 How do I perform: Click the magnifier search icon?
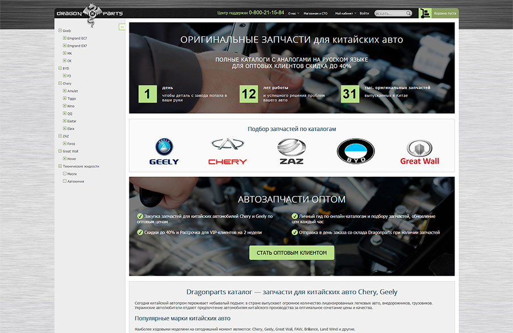pos(409,14)
